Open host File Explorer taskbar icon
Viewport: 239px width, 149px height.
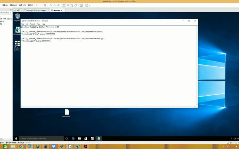pos(13,146)
